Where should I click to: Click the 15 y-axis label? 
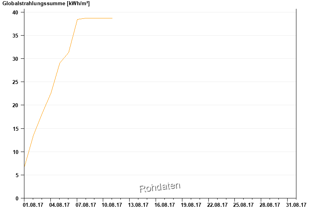[16, 129]
